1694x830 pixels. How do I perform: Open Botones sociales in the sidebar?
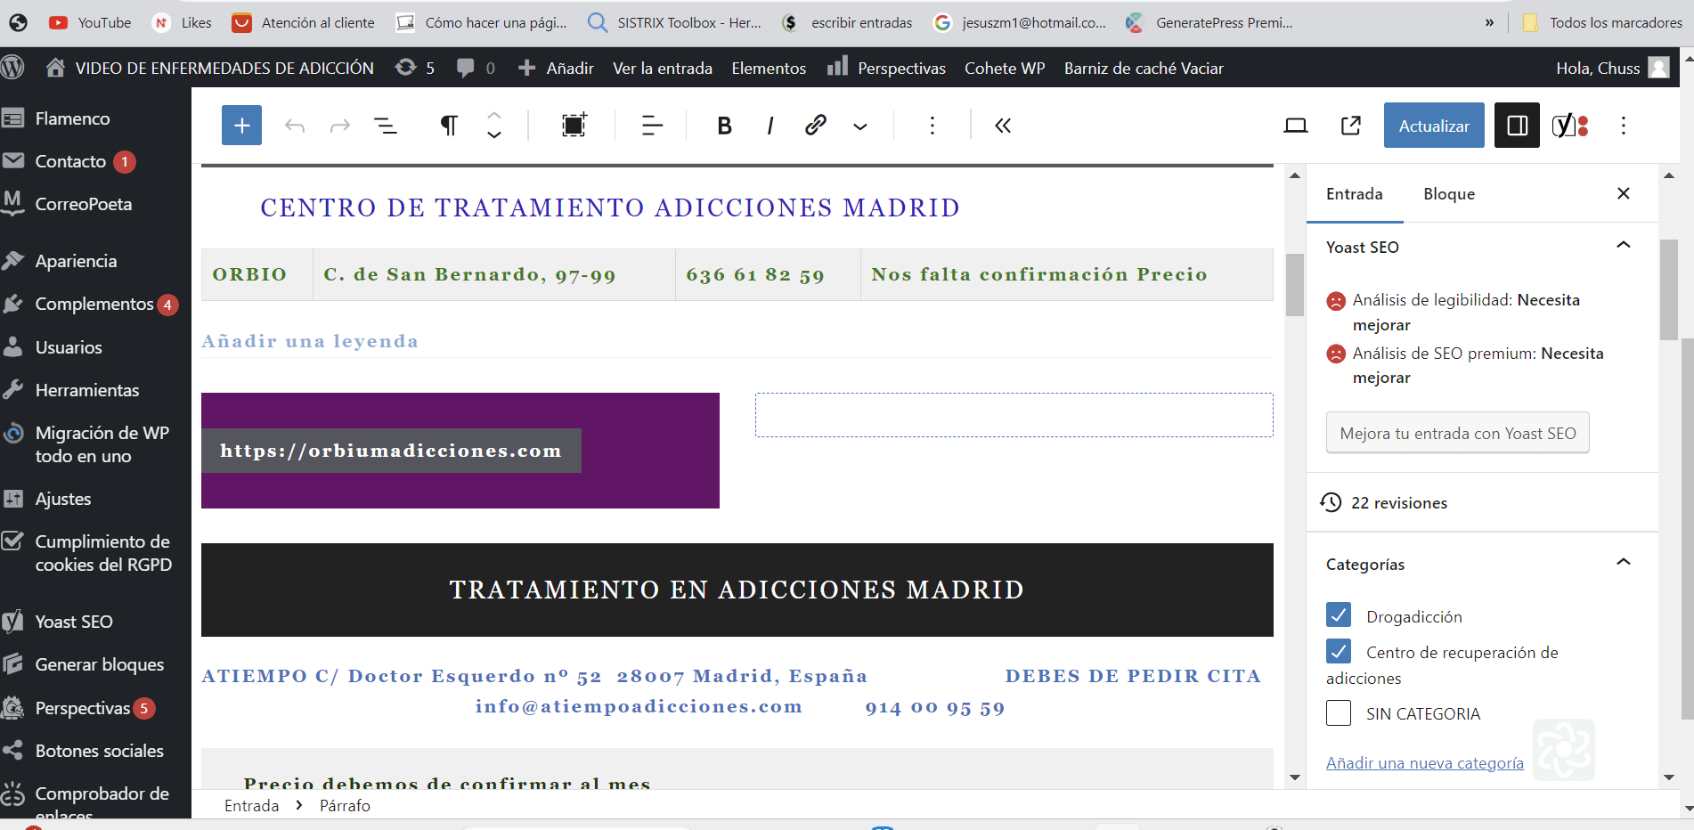coord(100,751)
